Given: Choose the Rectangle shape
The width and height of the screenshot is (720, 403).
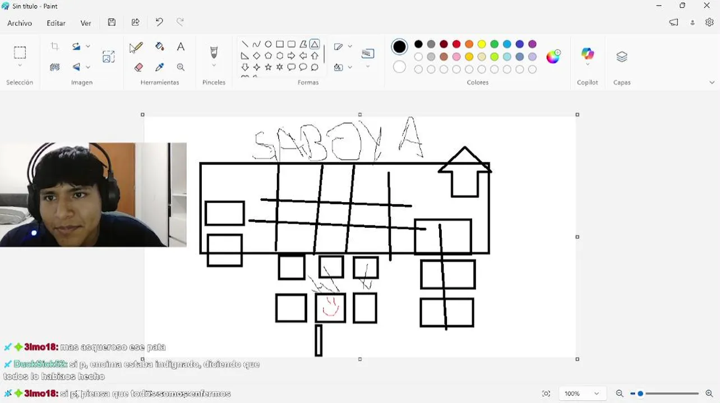Looking at the screenshot, I should [280, 44].
